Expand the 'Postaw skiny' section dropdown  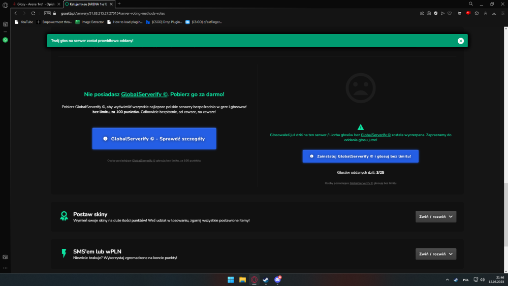pyautogui.click(x=436, y=217)
